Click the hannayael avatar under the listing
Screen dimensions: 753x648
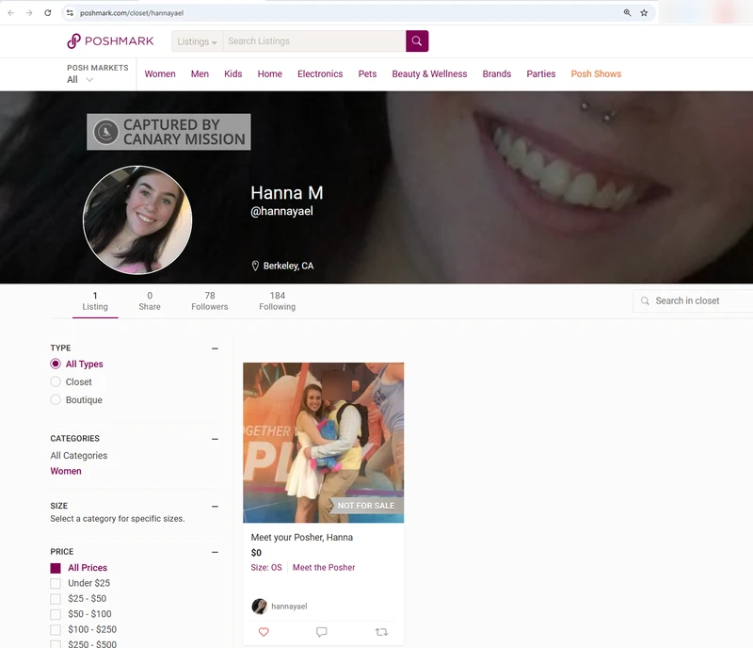coord(260,607)
